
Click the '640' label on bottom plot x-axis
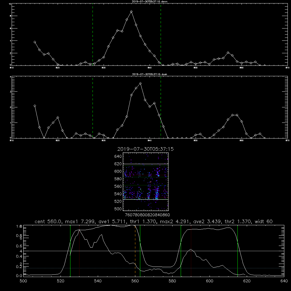coord(284,281)
